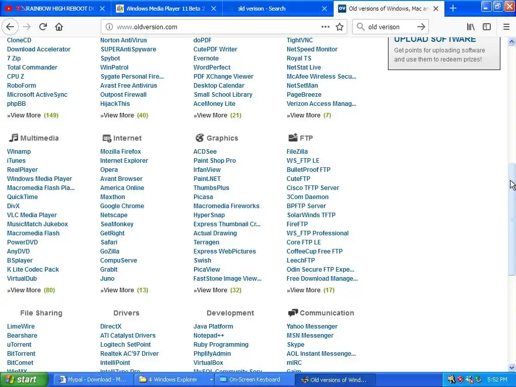Expand View More (40) list
Screen dimensions: 516x387
124,115
